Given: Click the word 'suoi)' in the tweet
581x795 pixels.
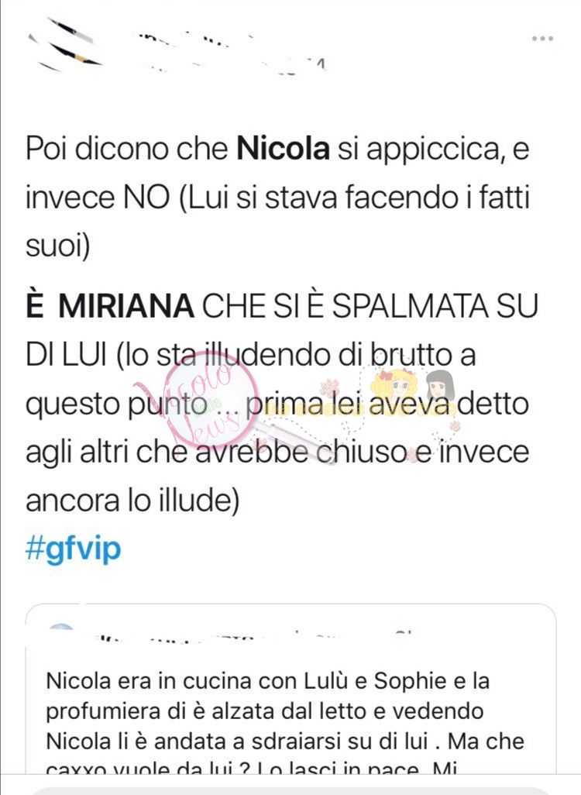Looking at the screenshot, I should point(58,246).
